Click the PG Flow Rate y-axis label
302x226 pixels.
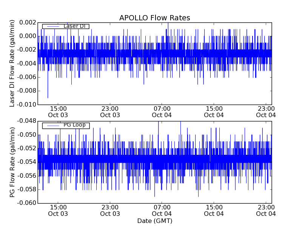12,162
